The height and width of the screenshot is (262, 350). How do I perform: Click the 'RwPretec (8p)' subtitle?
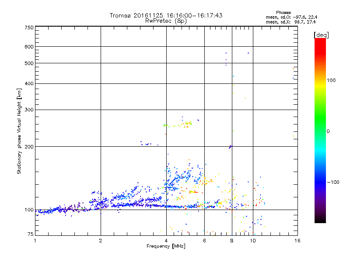(166, 21)
